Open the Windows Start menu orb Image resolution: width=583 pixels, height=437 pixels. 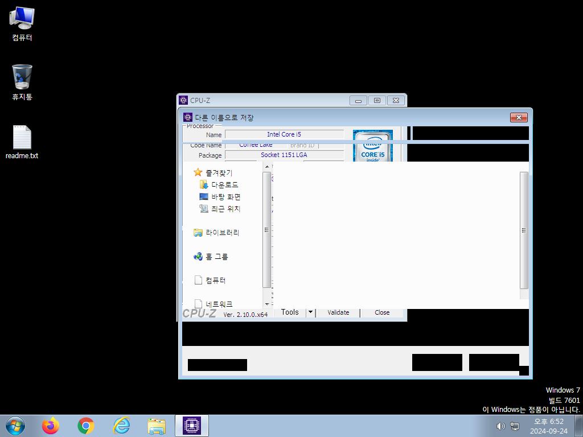pos(15,426)
